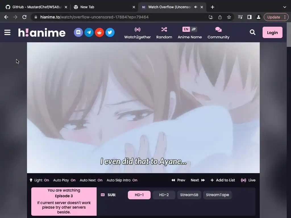Switch anime names to EN
This screenshot has height=218, width=291.
(186, 29)
